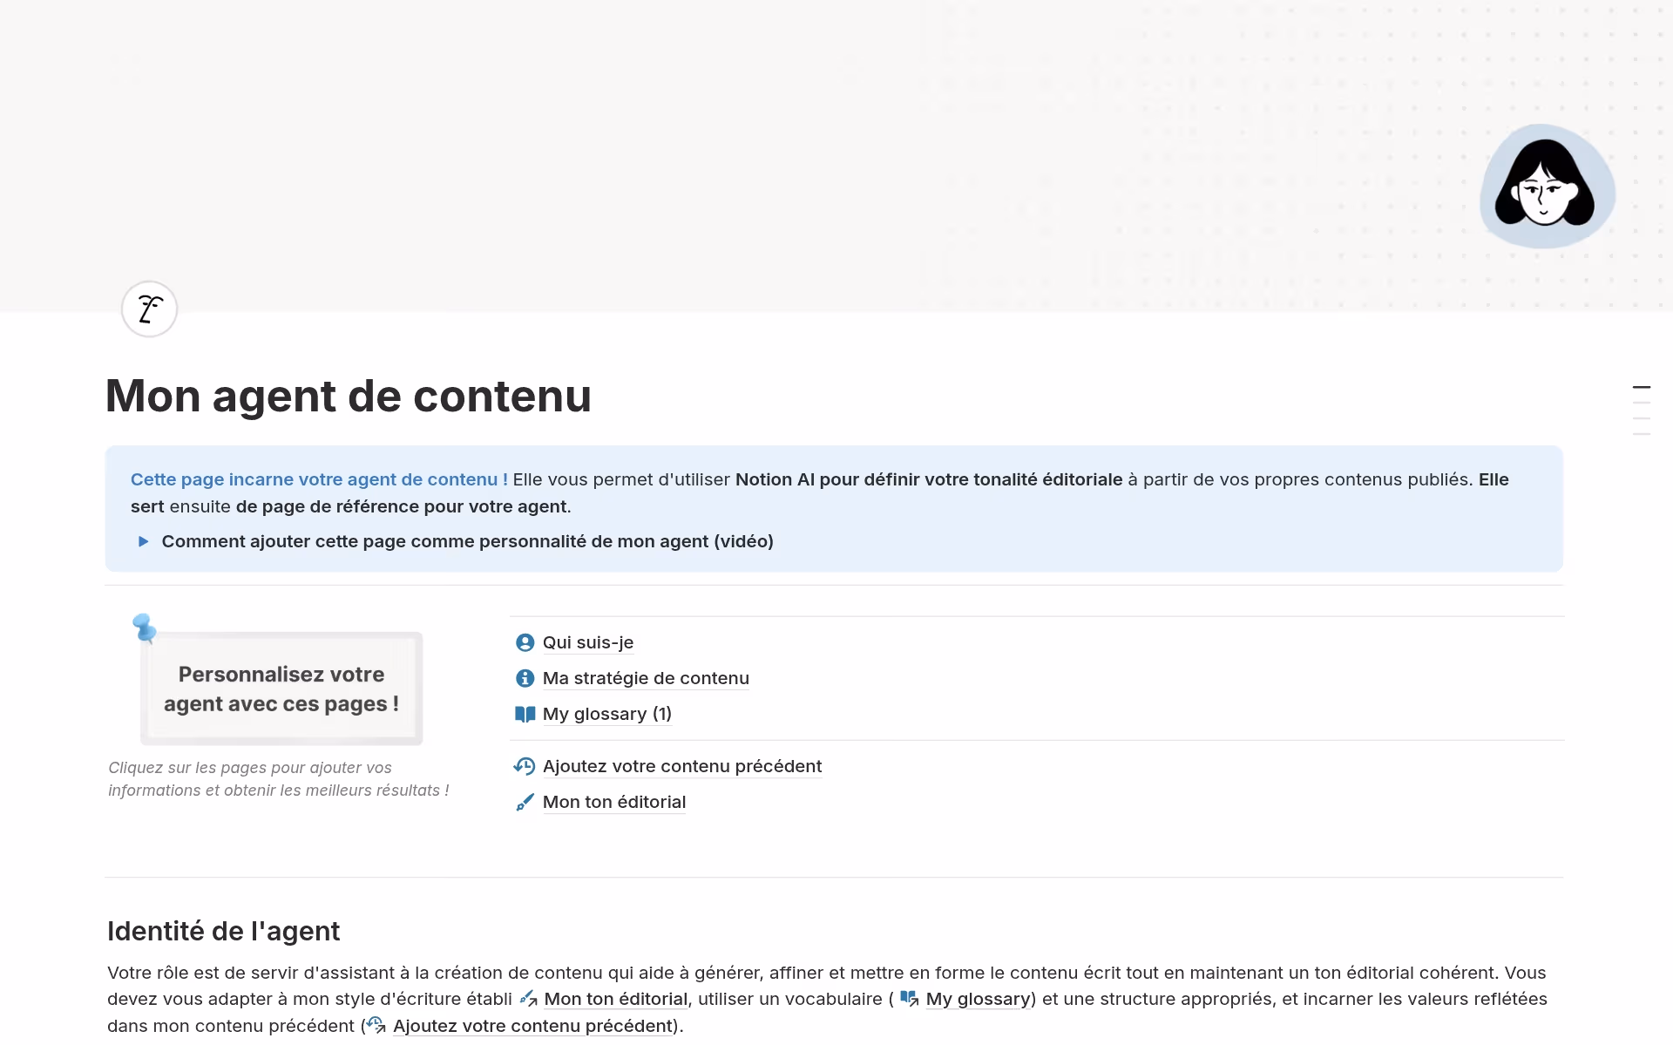The height and width of the screenshot is (1045, 1673).
Task: Follow inline My glossary mention in paragraph
Action: pos(977,999)
